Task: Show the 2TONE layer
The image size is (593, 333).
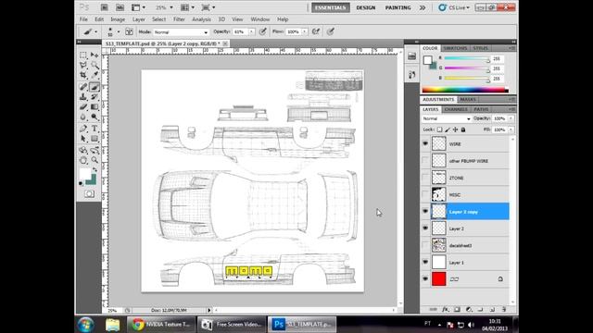Action: click(x=425, y=178)
